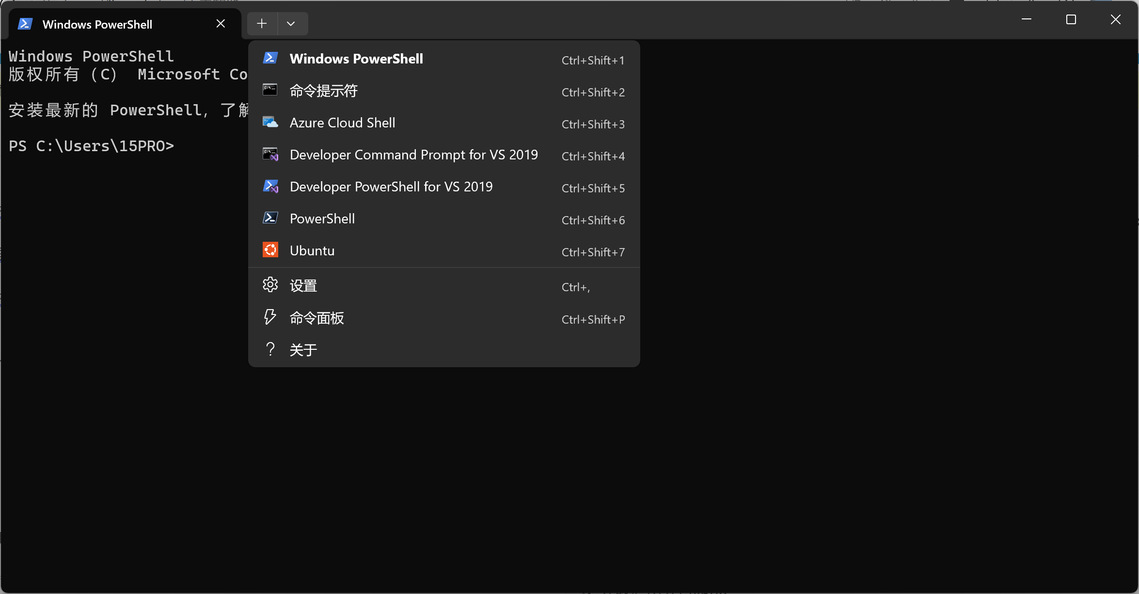Maximize the terminal window
The width and height of the screenshot is (1139, 594).
(x=1071, y=19)
